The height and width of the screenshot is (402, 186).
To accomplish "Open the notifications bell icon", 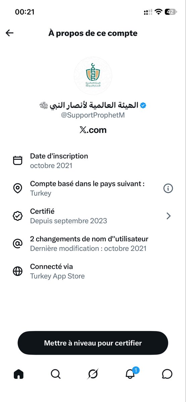I will pyautogui.click(x=130, y=373).
